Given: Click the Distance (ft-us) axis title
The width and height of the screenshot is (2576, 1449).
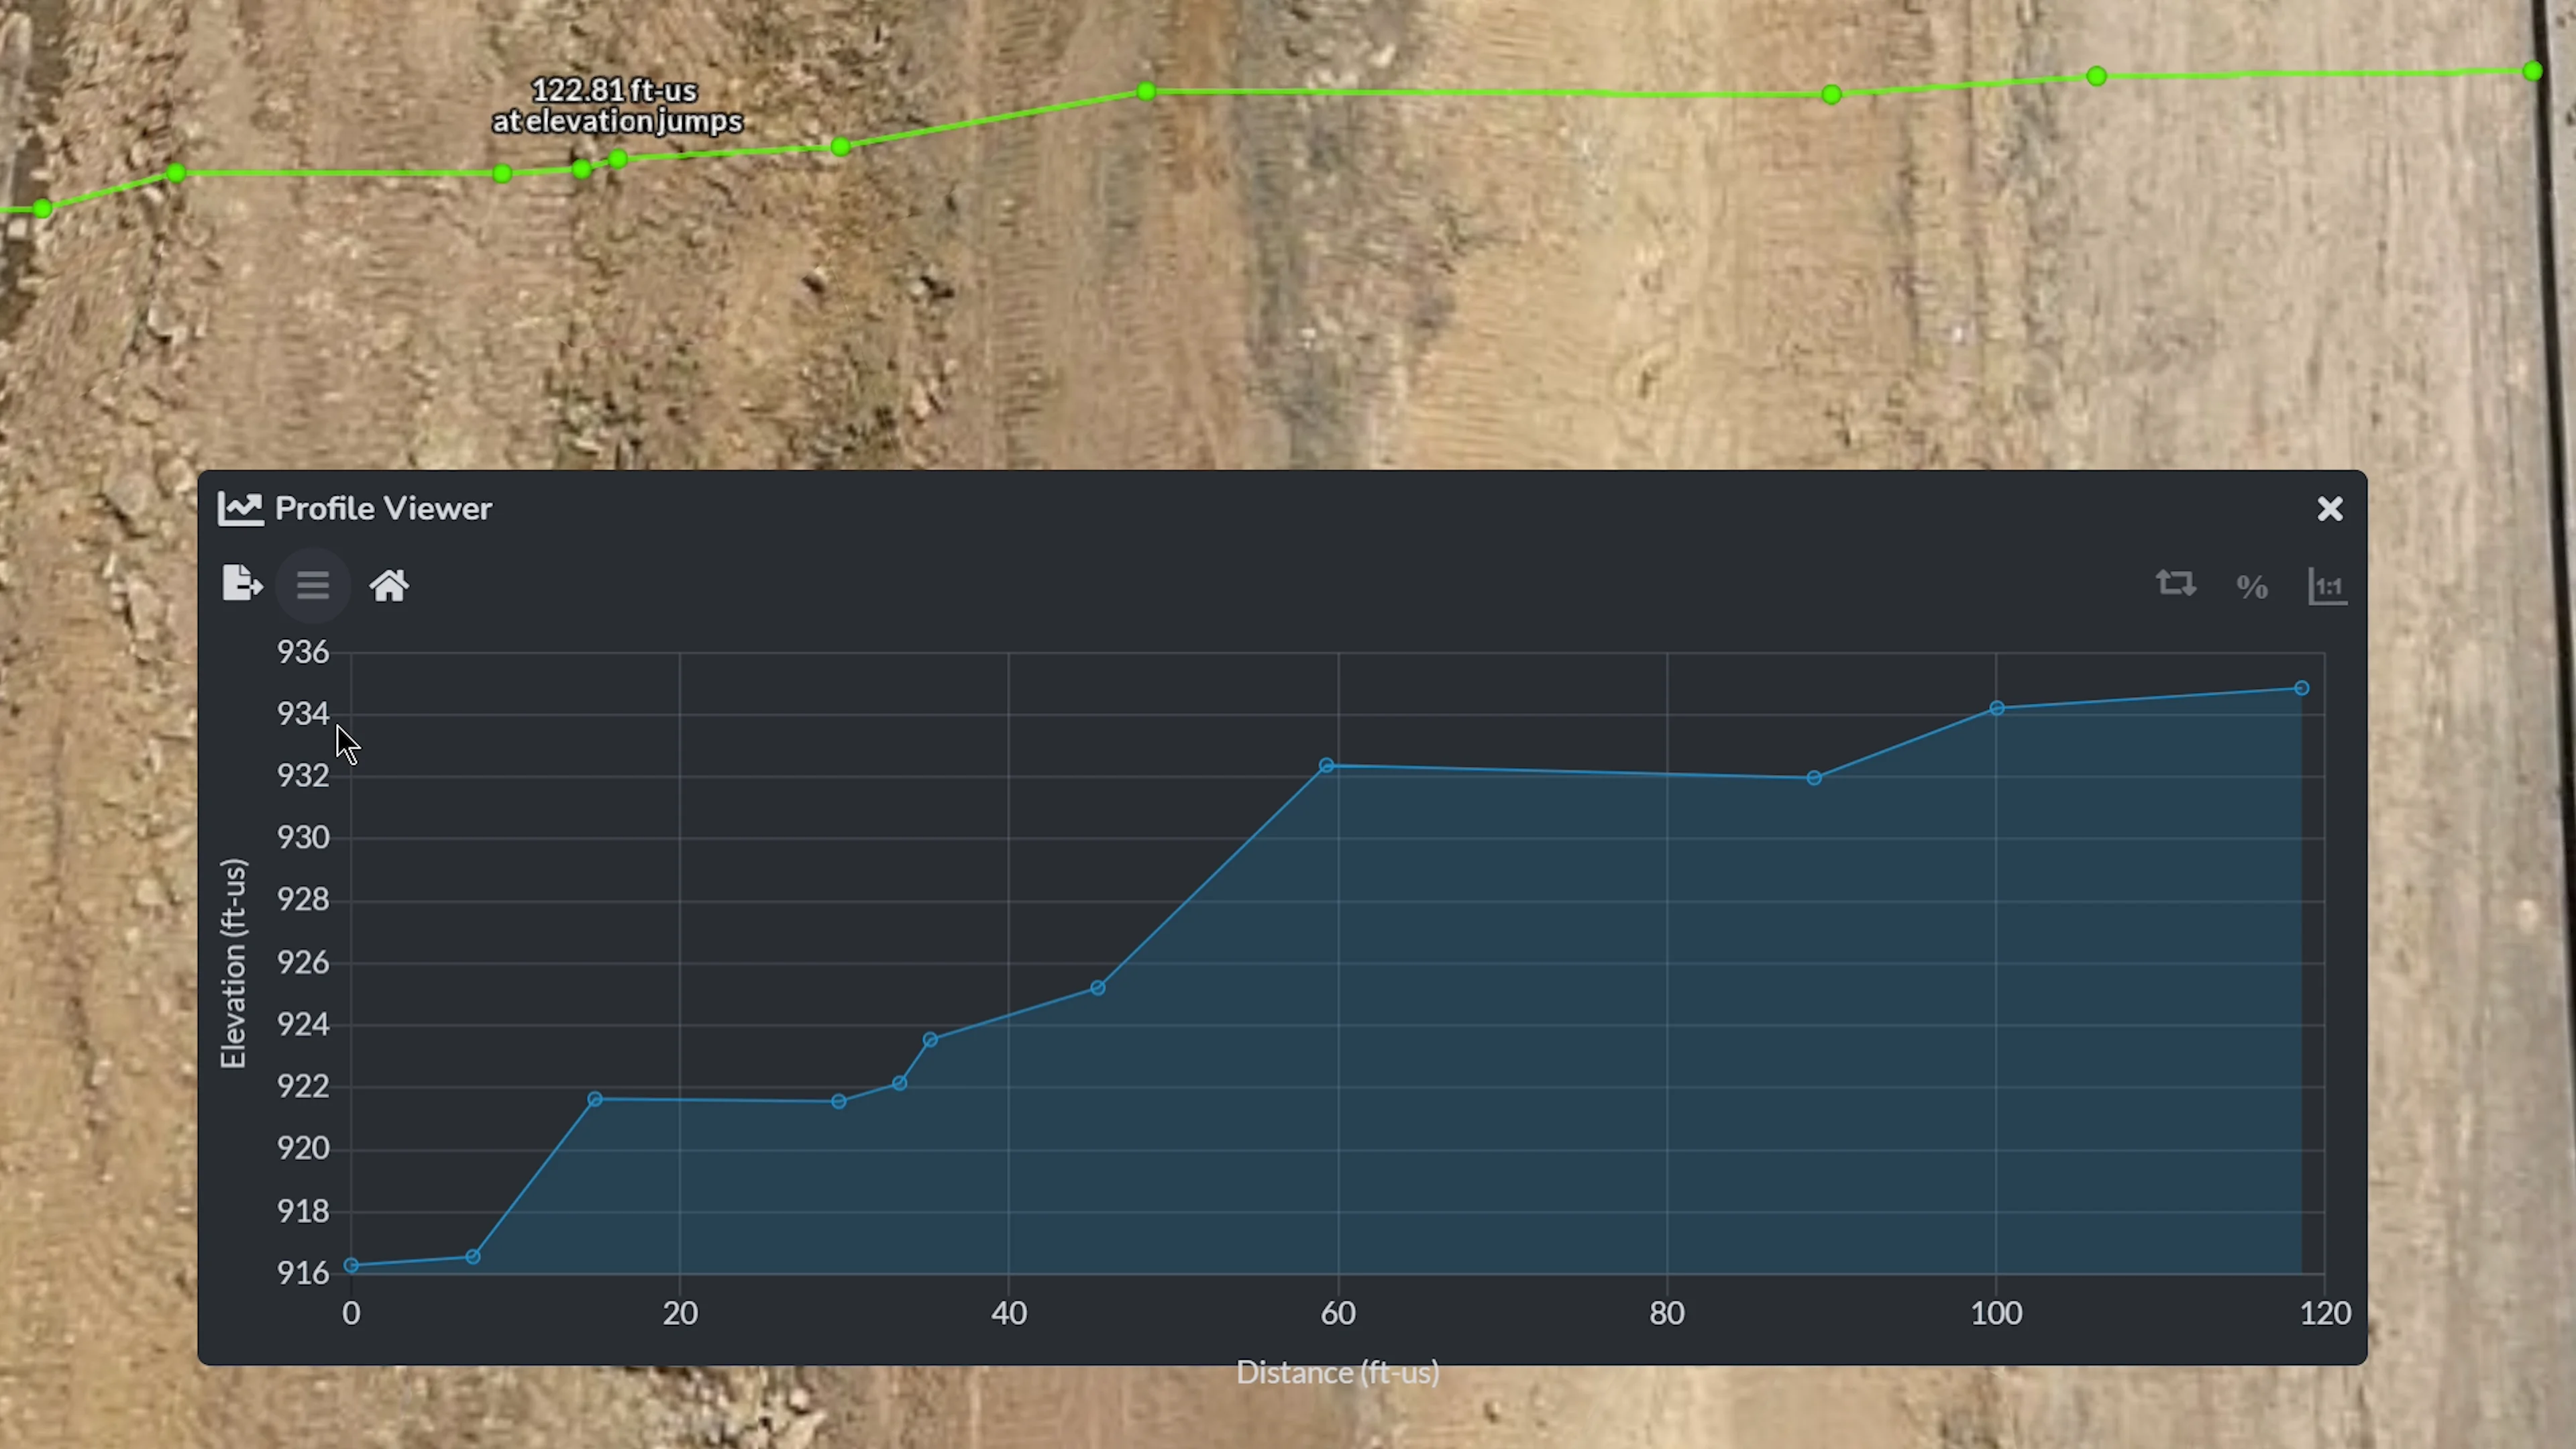Looking at the screenshot, I should click(x=1337, y=1372).
